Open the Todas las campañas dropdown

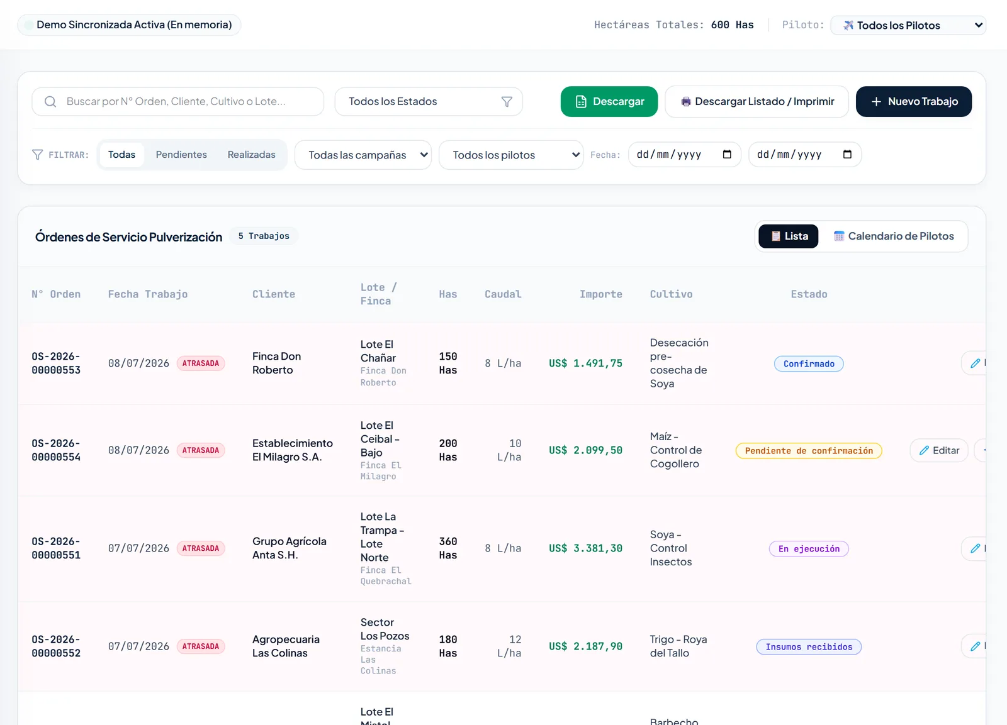[363, 155]
